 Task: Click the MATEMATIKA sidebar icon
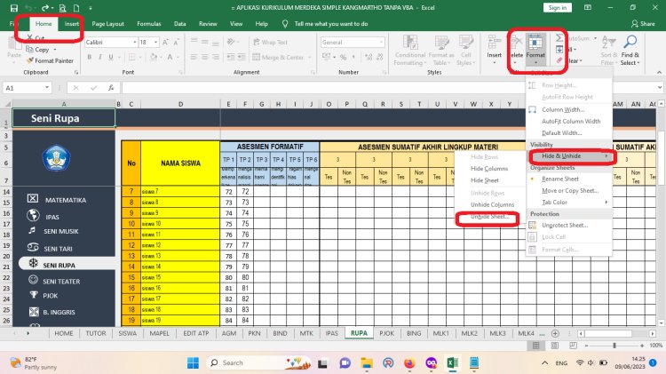(33, 200)
